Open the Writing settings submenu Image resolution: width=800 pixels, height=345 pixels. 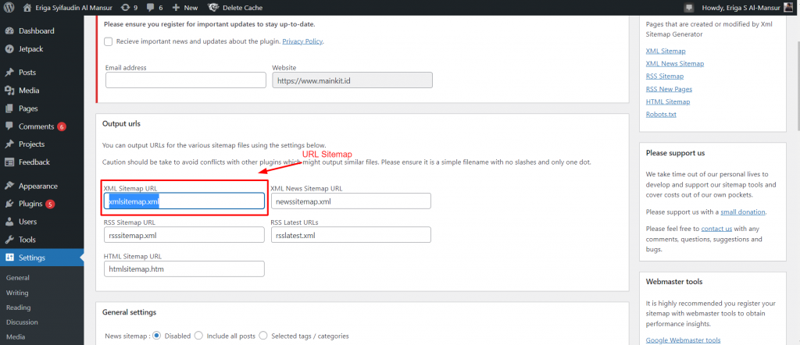pyautogui.click(x=17, y=293)
